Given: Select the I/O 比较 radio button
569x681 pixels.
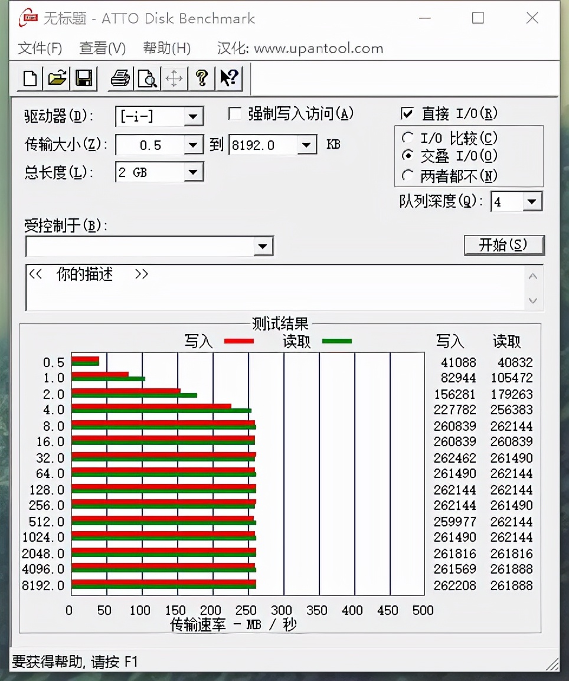Looking at the screenshot, I should coord(408,137).
